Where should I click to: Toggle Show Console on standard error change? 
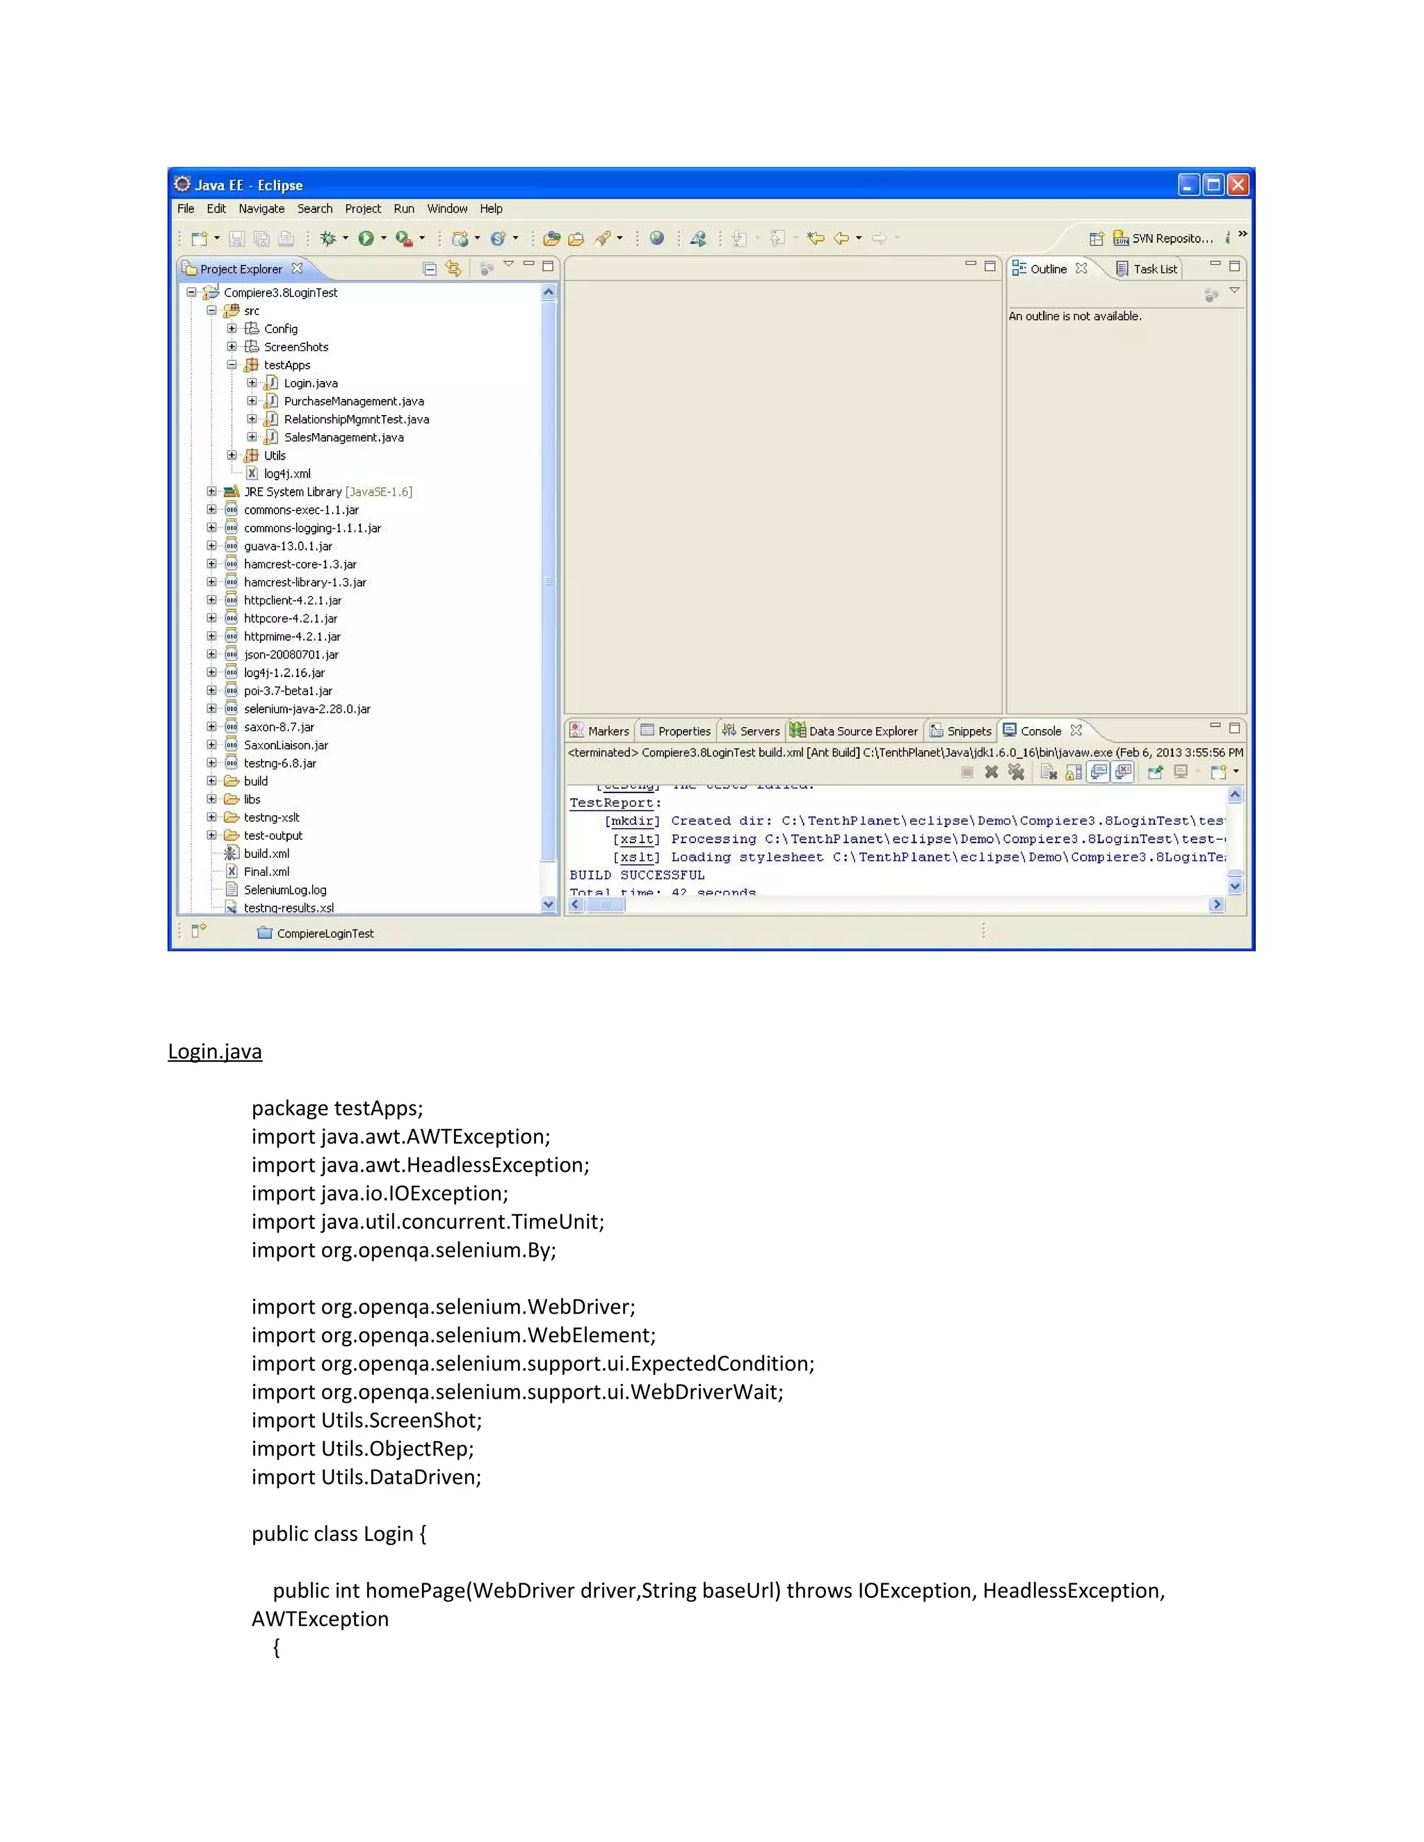click(1122, 772)
